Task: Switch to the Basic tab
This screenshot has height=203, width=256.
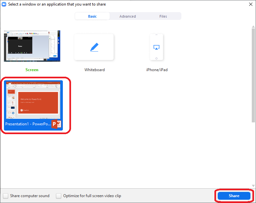Action: click(92, 16)
